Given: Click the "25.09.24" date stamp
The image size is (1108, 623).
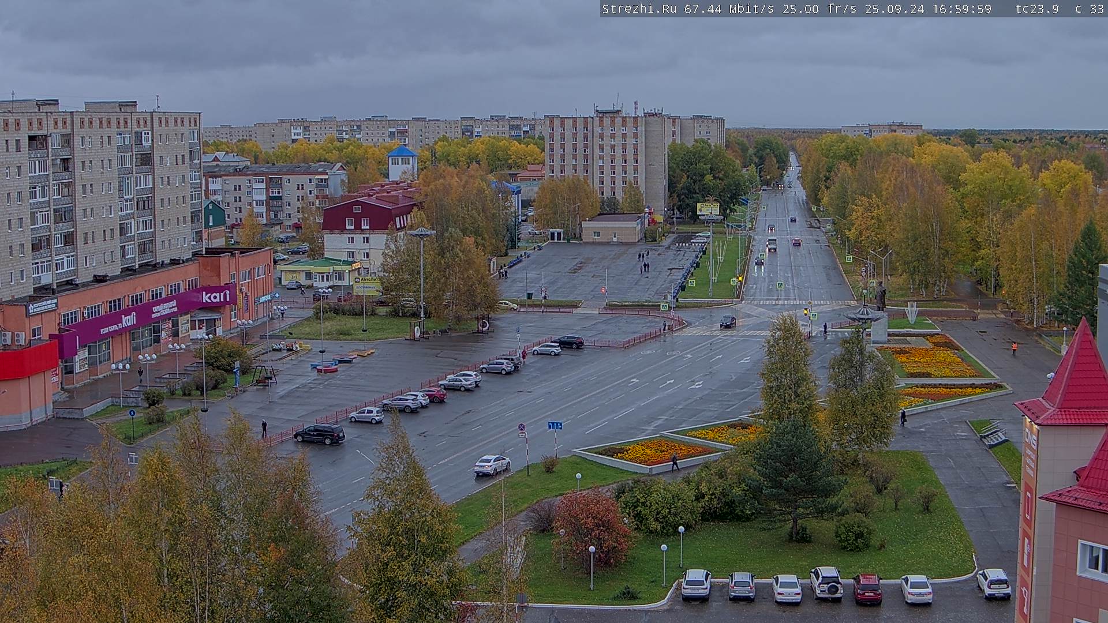Looking at the screenshot, I should click(894, 9).
